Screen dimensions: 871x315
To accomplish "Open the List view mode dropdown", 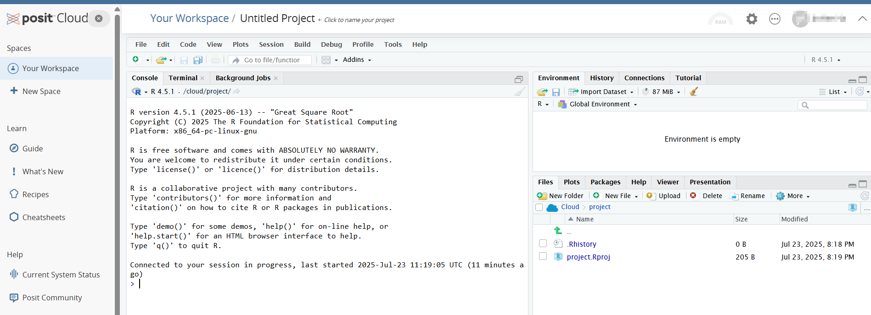I will pyautogui.click(x=833, y=92).
